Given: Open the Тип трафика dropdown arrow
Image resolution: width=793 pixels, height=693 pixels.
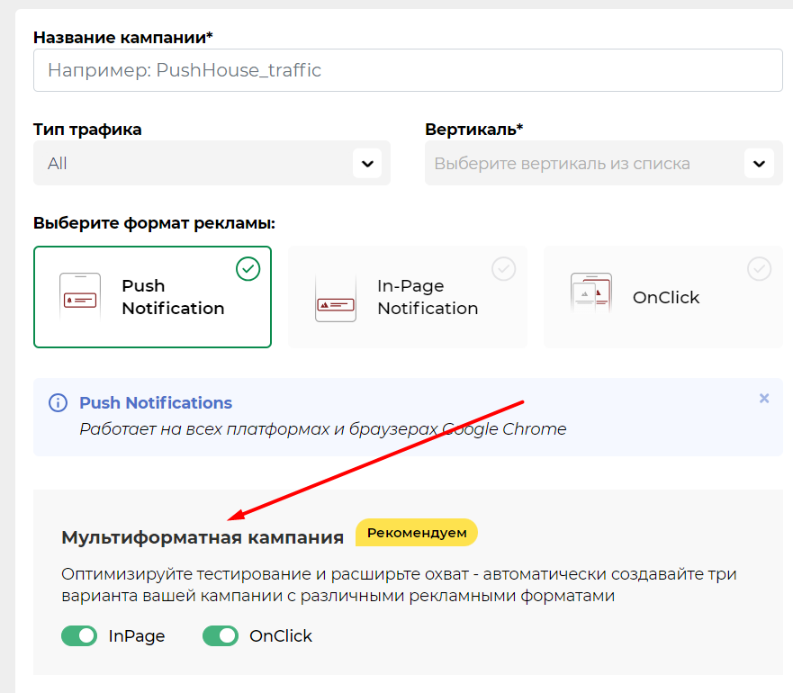Looking at the screenshot, I should tap(367, 164).
